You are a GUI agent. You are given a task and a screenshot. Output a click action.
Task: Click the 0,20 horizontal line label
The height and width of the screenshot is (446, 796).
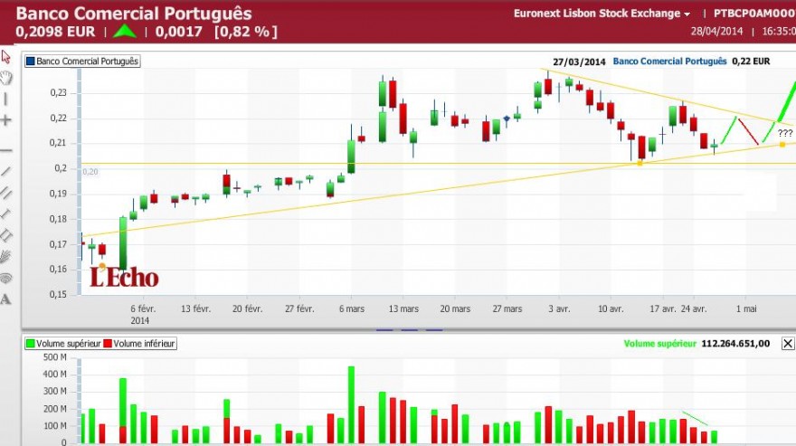click(x=90, y=172)
